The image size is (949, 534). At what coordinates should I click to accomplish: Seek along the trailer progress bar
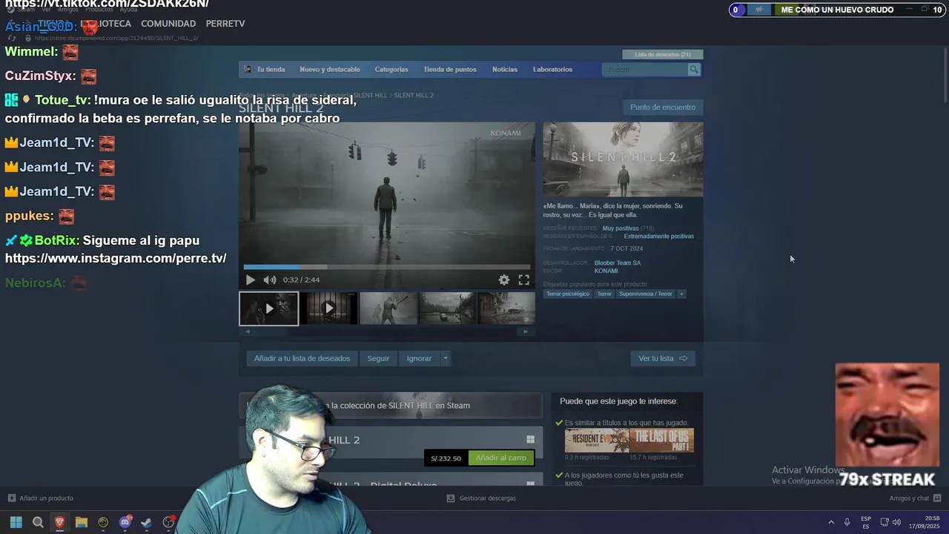point(387,267)
